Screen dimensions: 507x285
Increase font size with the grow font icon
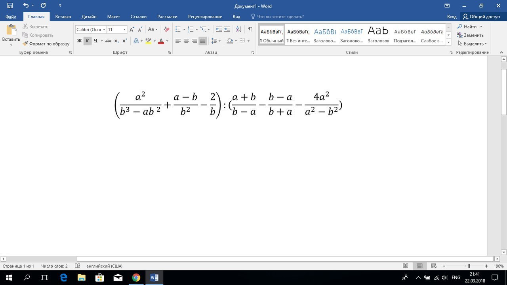point(132,29)
